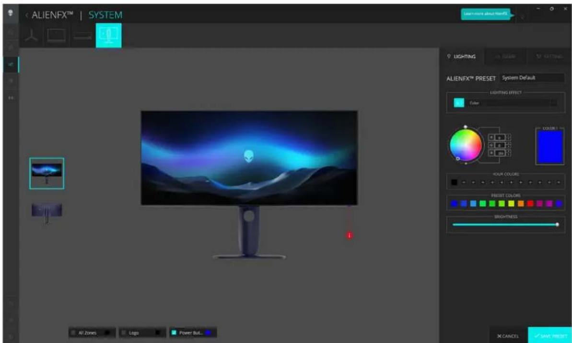572x343 pixels.
Task: Expand the Lighting Effect Color dropdown
Action: [512, 103]
